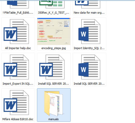Click the Import Identity_SQL Word document icon
The width and height of the screenshot is (135, 123).
89,32
